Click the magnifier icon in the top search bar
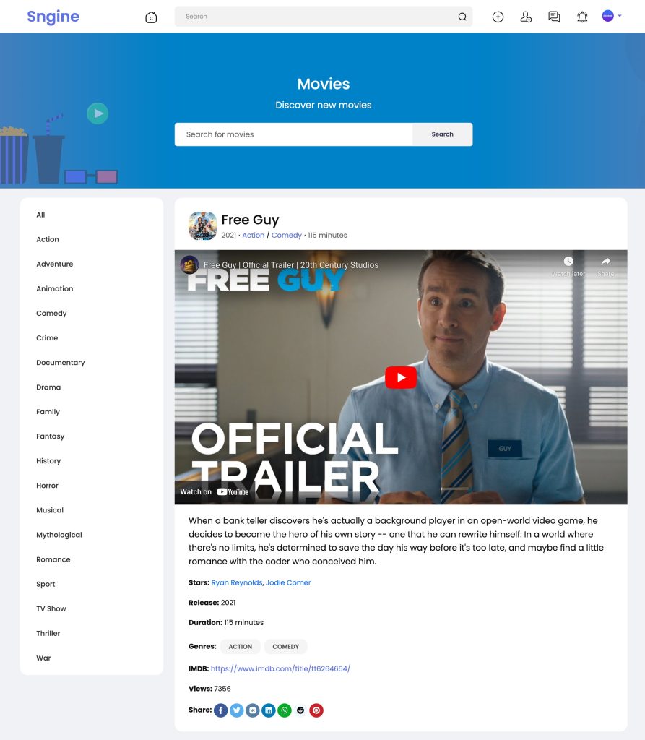 point(462,17)
